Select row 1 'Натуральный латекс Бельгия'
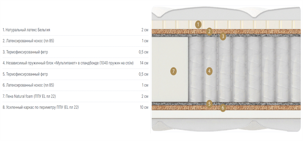This screenshot has height=141, width=303. tap(75, 30)
